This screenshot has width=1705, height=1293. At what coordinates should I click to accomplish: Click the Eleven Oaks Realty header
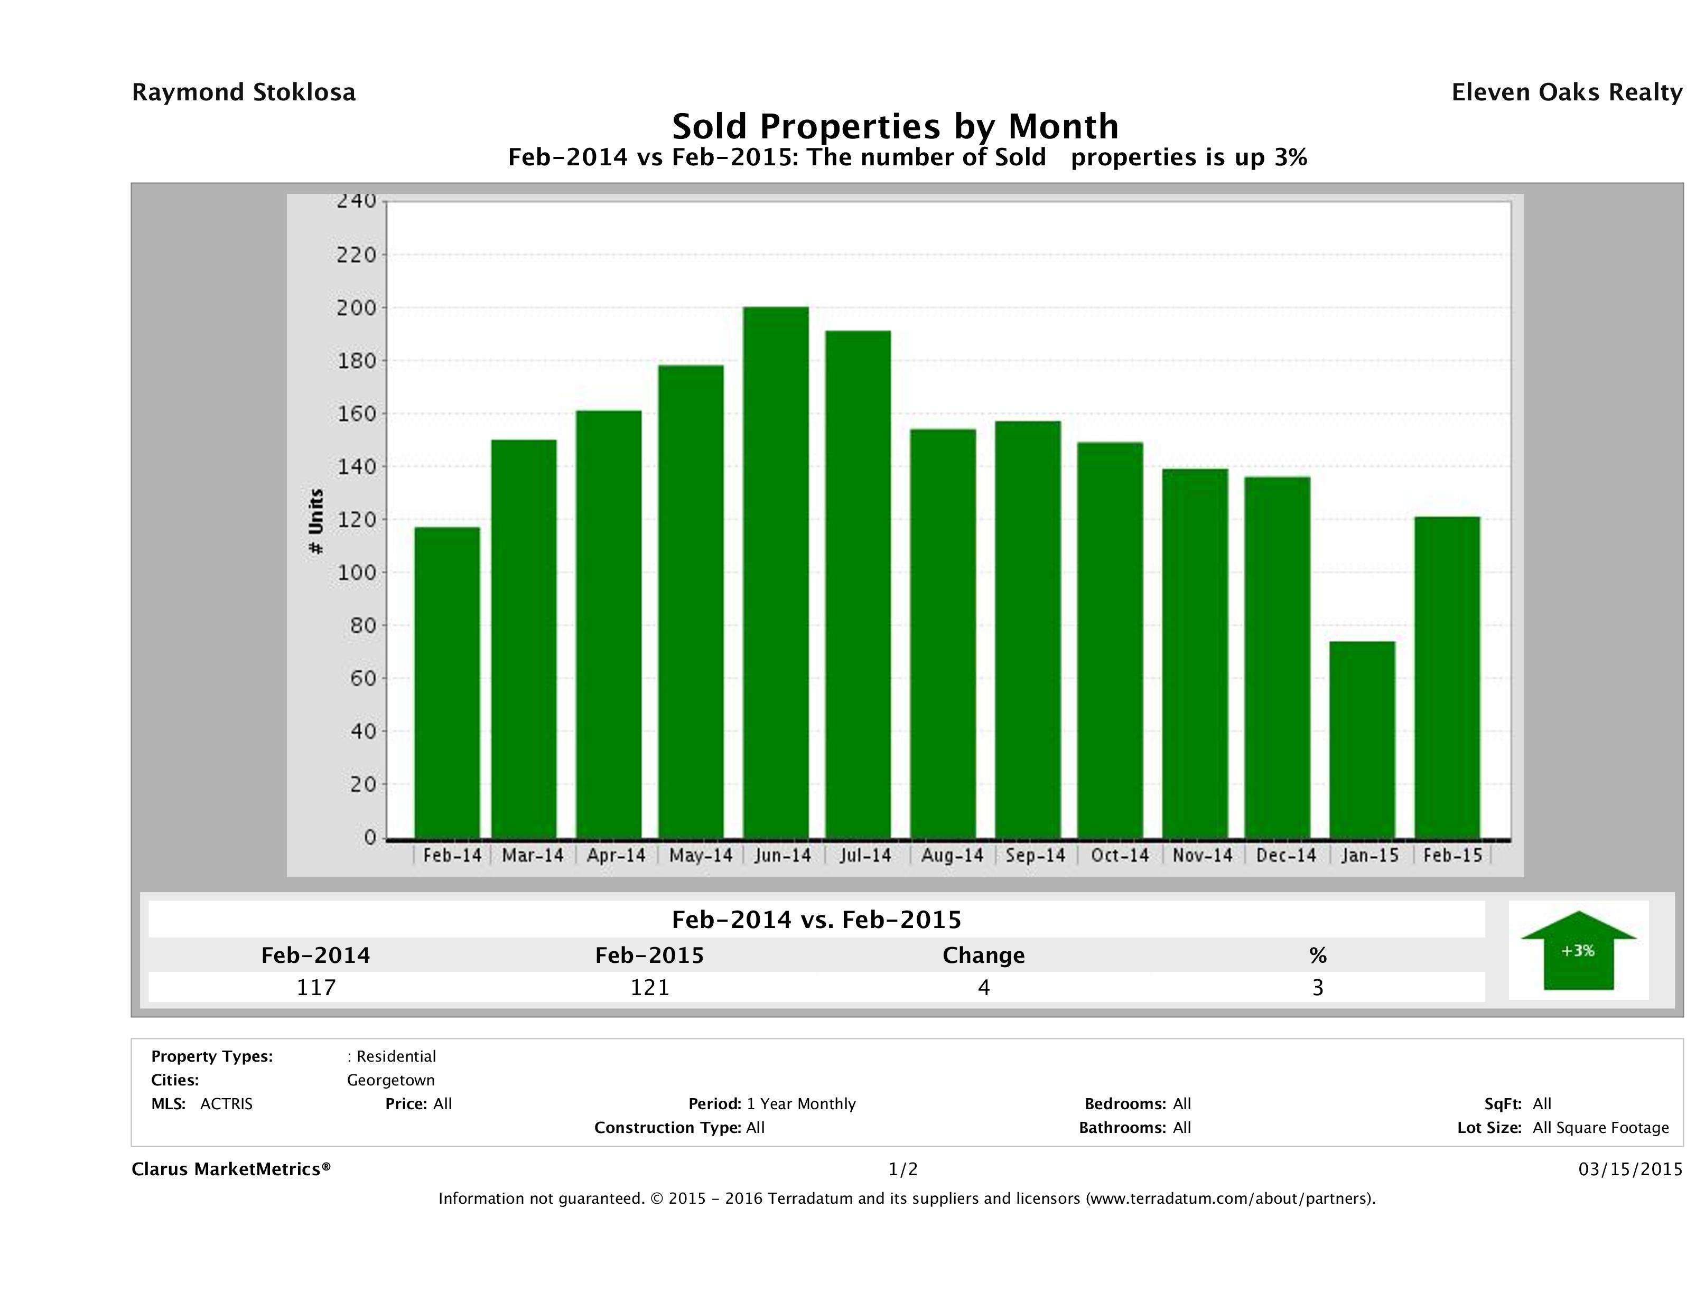(1566, 92)
